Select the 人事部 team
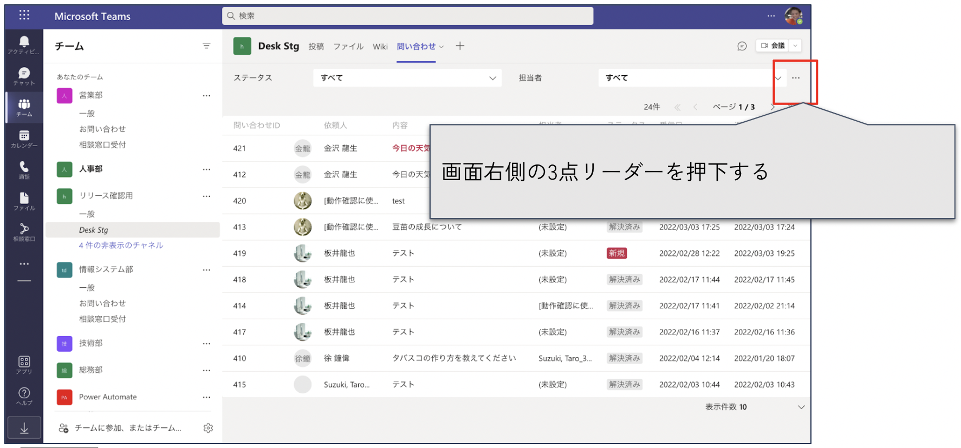The width and height of the screenshot is (961, 448). [x=90, y=169]
